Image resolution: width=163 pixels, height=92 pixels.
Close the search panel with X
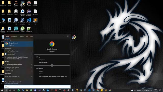click(68, 36)
